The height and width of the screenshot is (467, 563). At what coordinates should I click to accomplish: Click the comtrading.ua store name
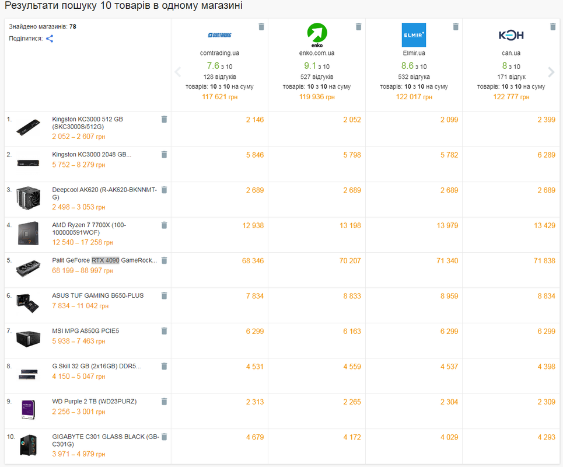coord(219,53)
